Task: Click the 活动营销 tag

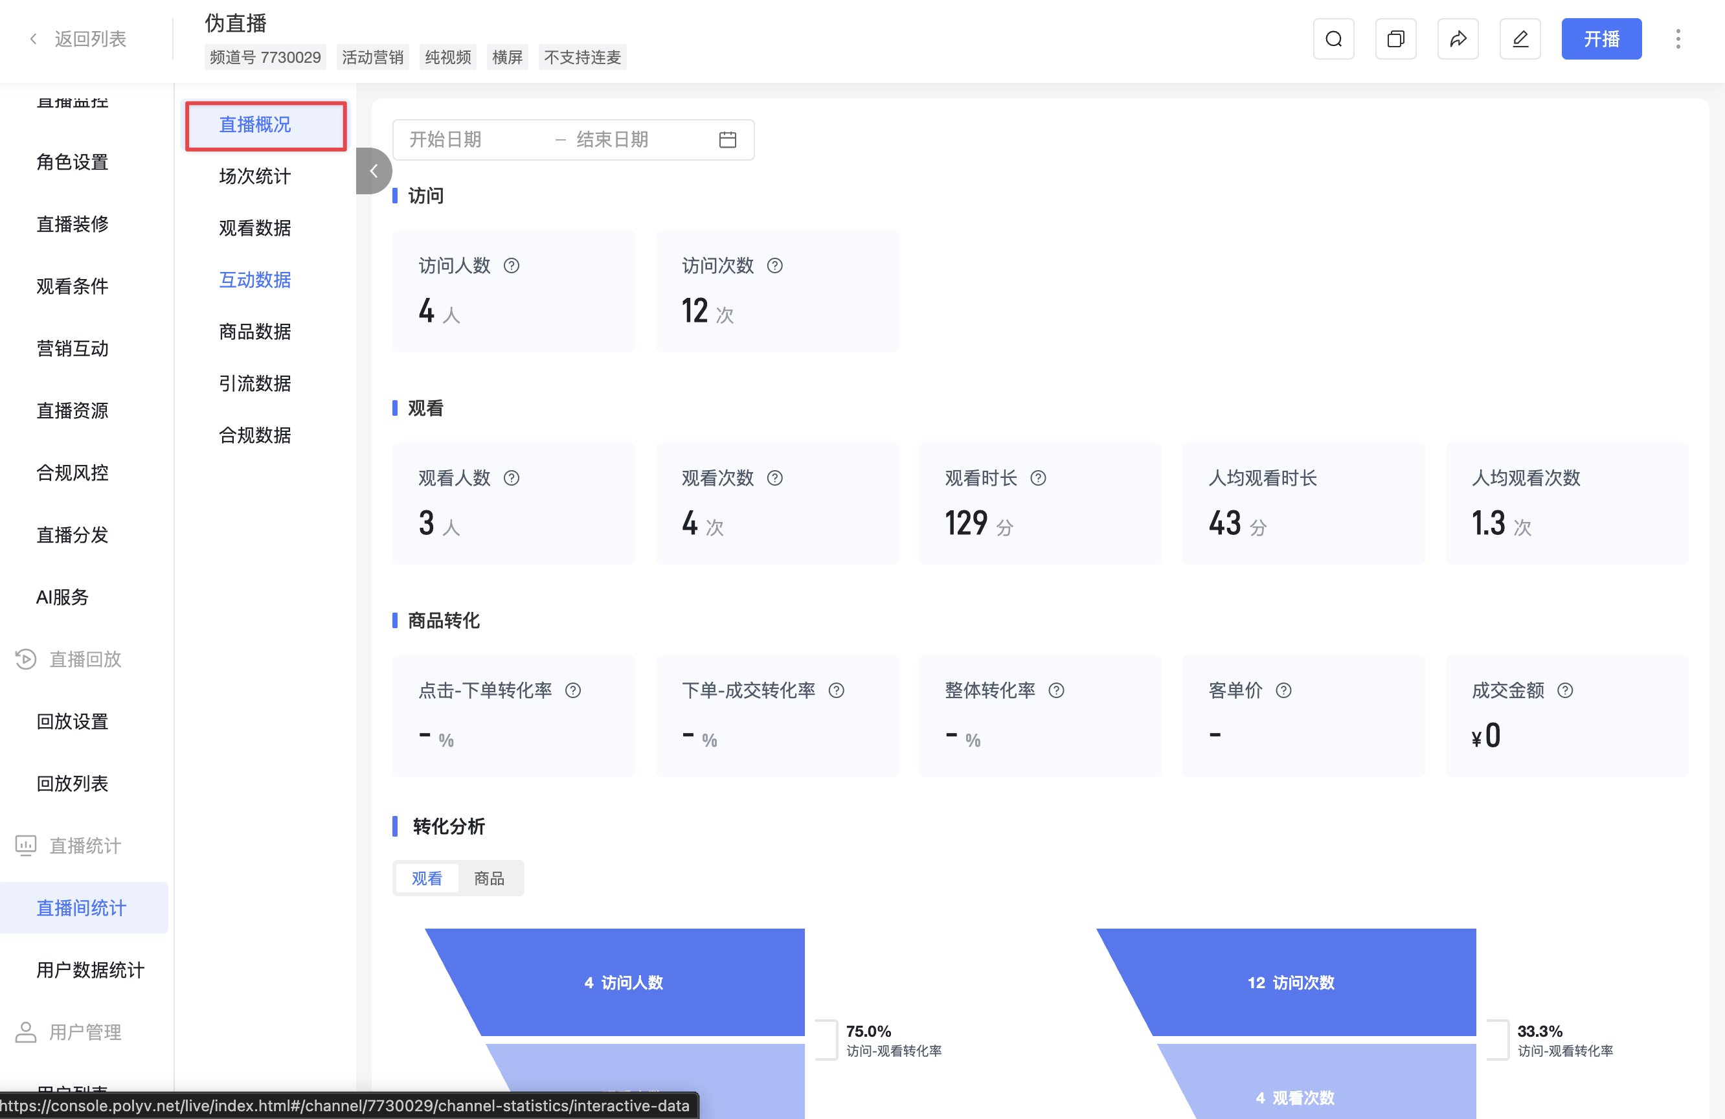Action: pyautogui.click(x=372, y=57)
